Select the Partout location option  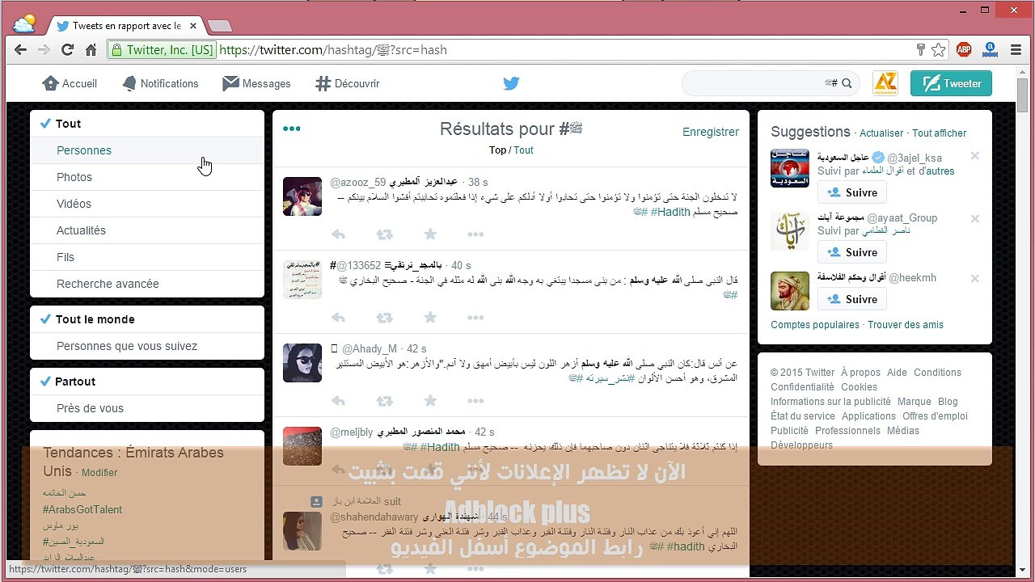click(147, 382)
